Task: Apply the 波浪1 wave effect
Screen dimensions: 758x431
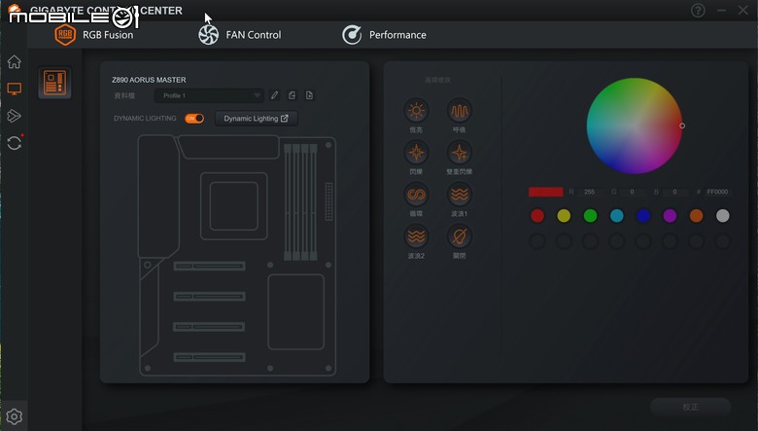Action: (459, 195)
